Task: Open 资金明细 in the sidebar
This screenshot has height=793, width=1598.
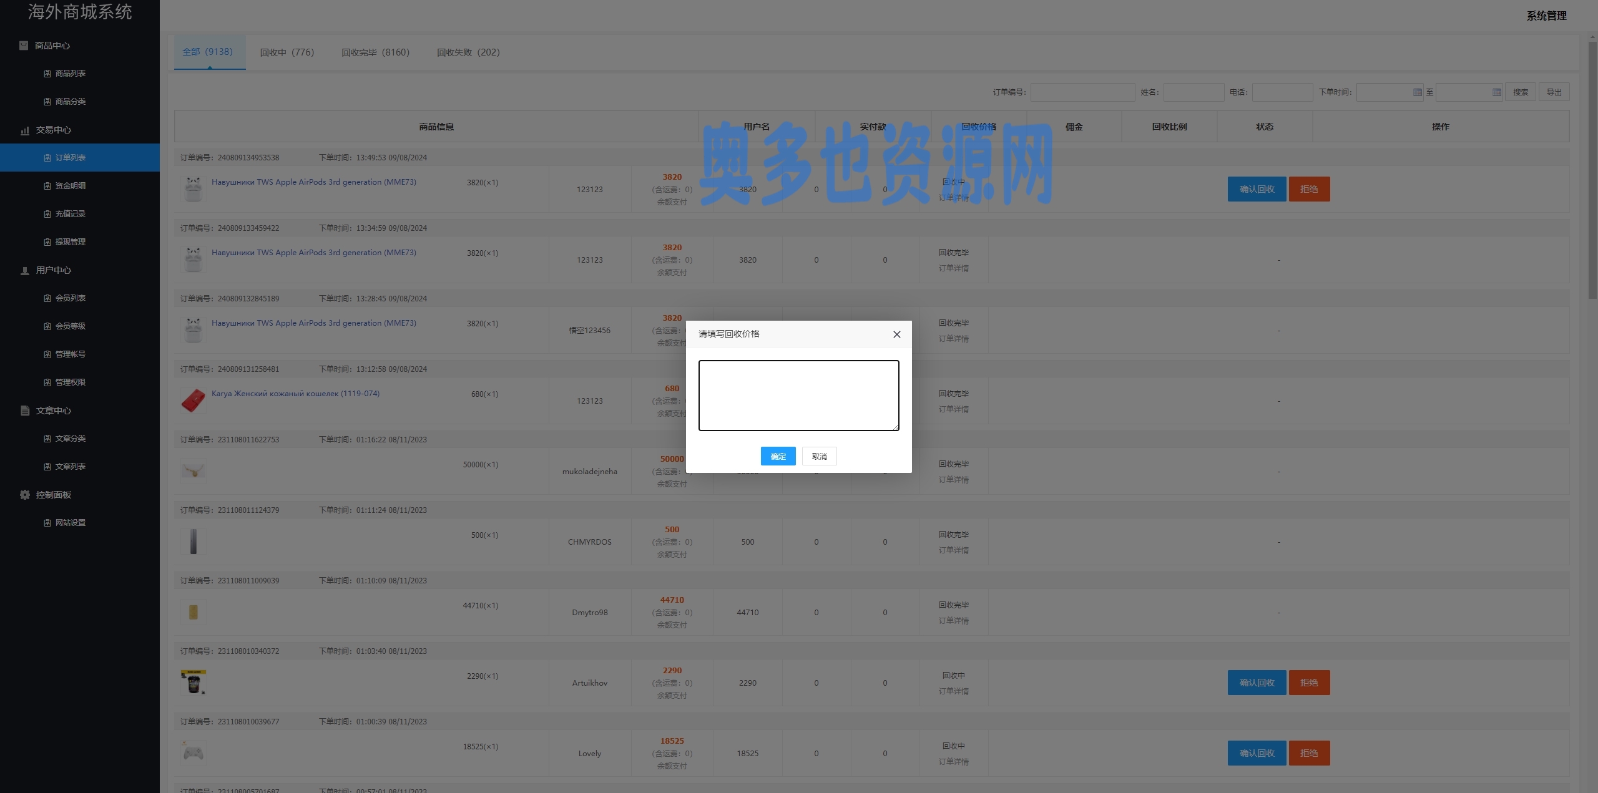Action: (70, 186)
